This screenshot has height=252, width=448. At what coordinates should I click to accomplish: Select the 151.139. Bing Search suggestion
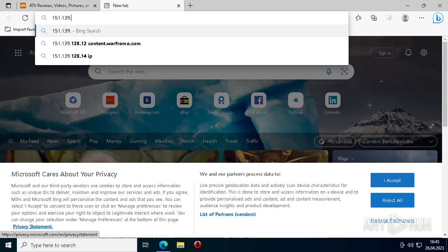tap(192, 31)
